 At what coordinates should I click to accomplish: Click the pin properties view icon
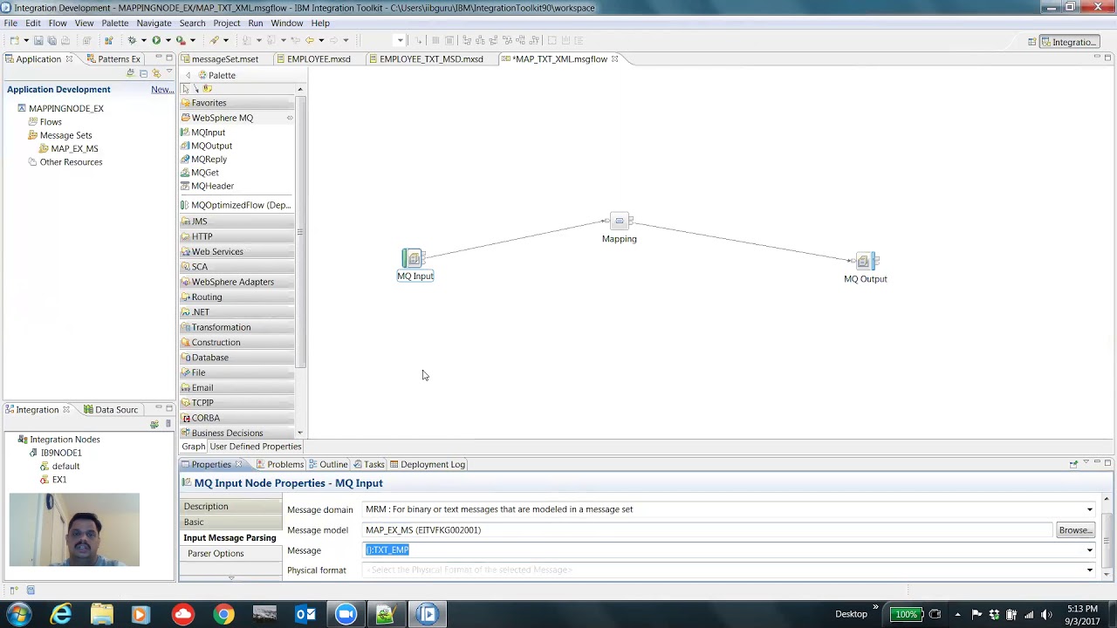point(1073,464)
